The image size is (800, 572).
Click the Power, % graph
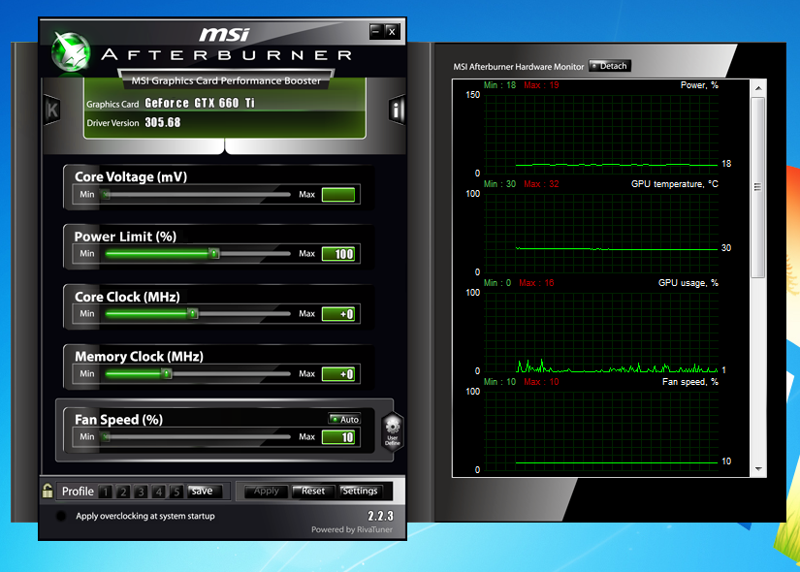601,134
